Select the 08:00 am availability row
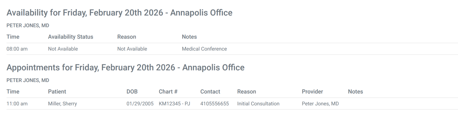 point(17,49)
